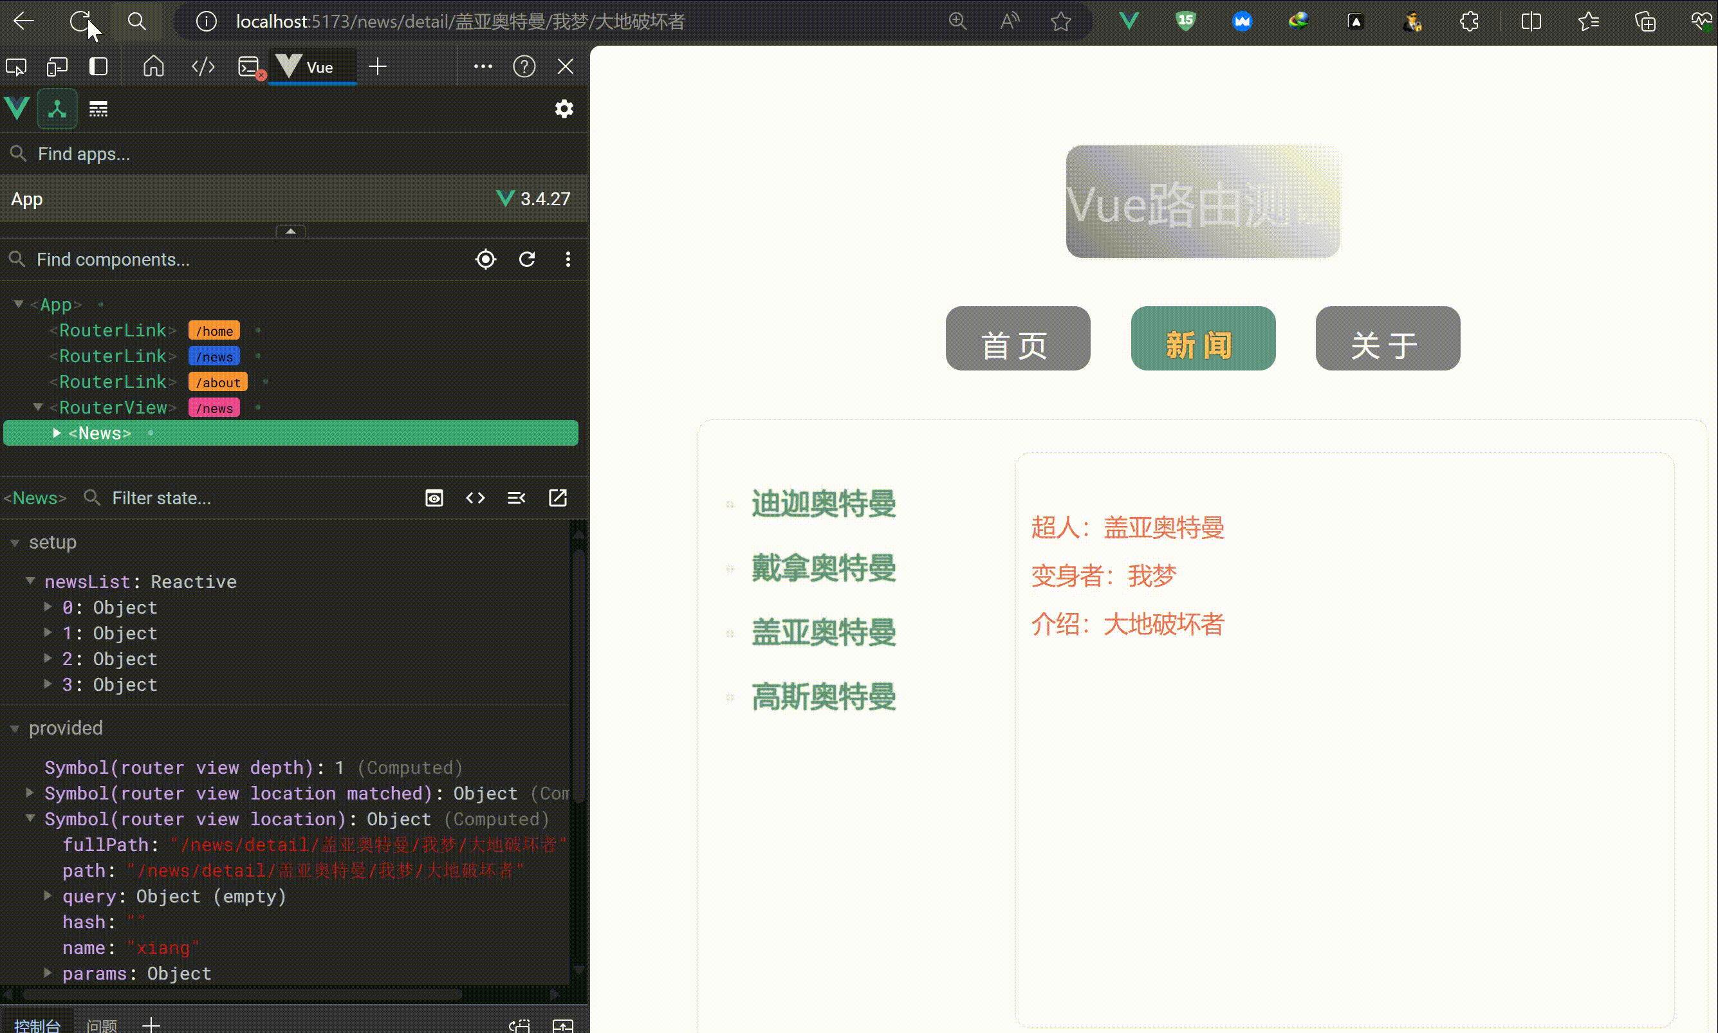
Task: Select the App entry version 3.4.27
Action: click(294, 199)
